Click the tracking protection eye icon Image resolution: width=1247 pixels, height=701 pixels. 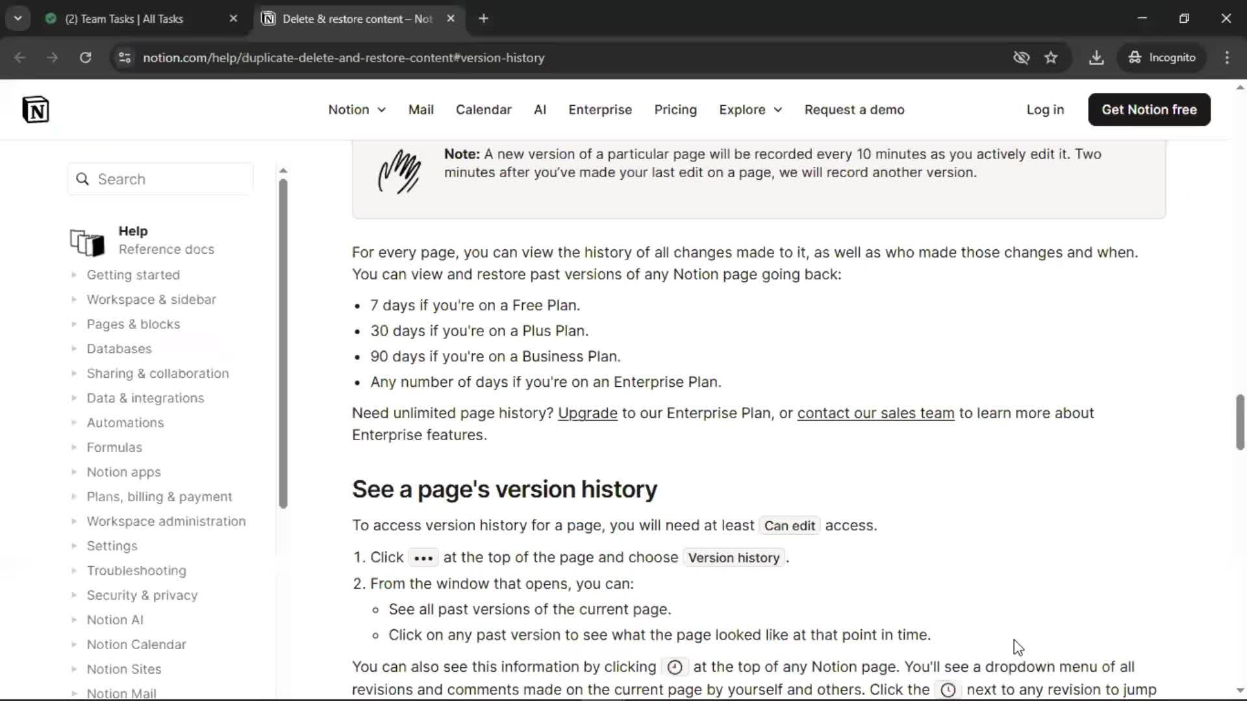[x=1021, y=57]
